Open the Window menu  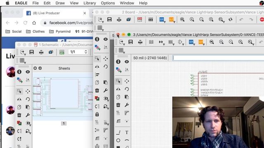(x=127, y=3)
